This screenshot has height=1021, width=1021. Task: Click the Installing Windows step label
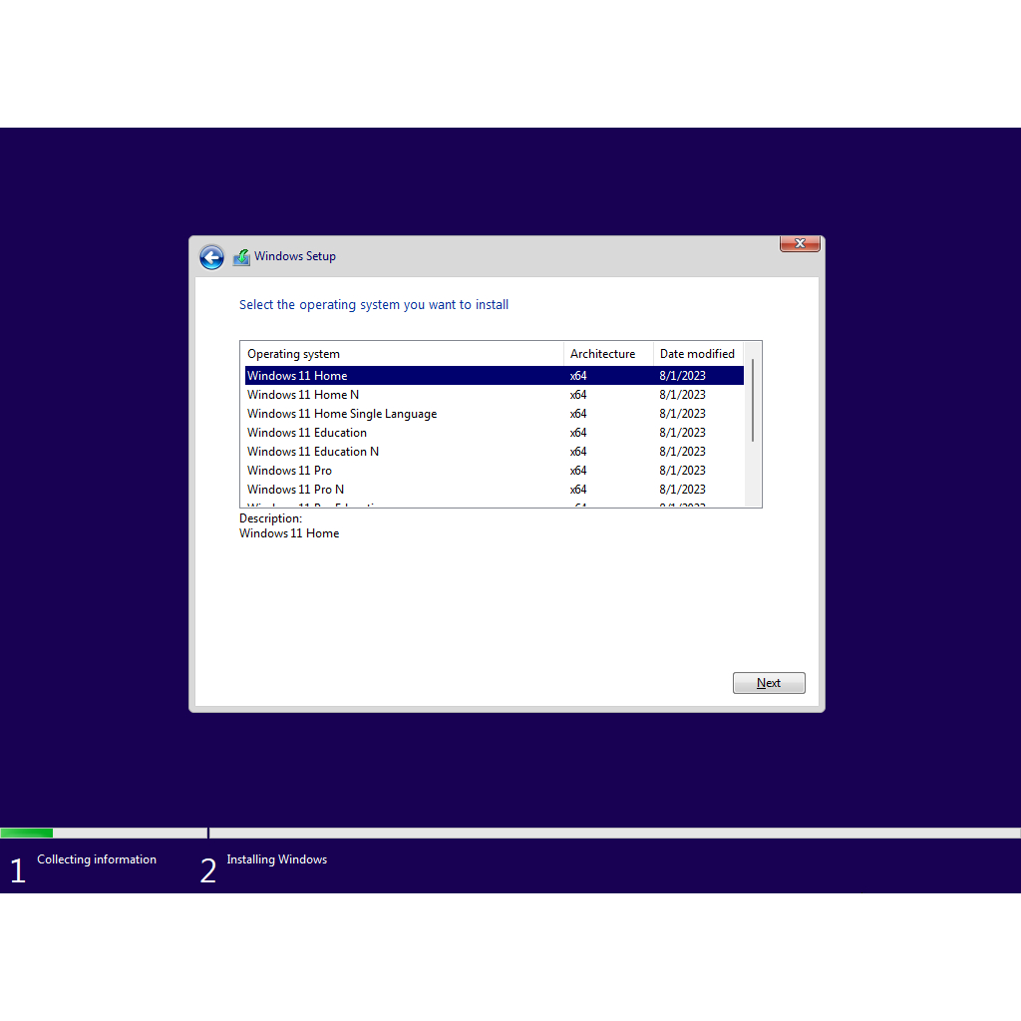[x=276, y=859]
